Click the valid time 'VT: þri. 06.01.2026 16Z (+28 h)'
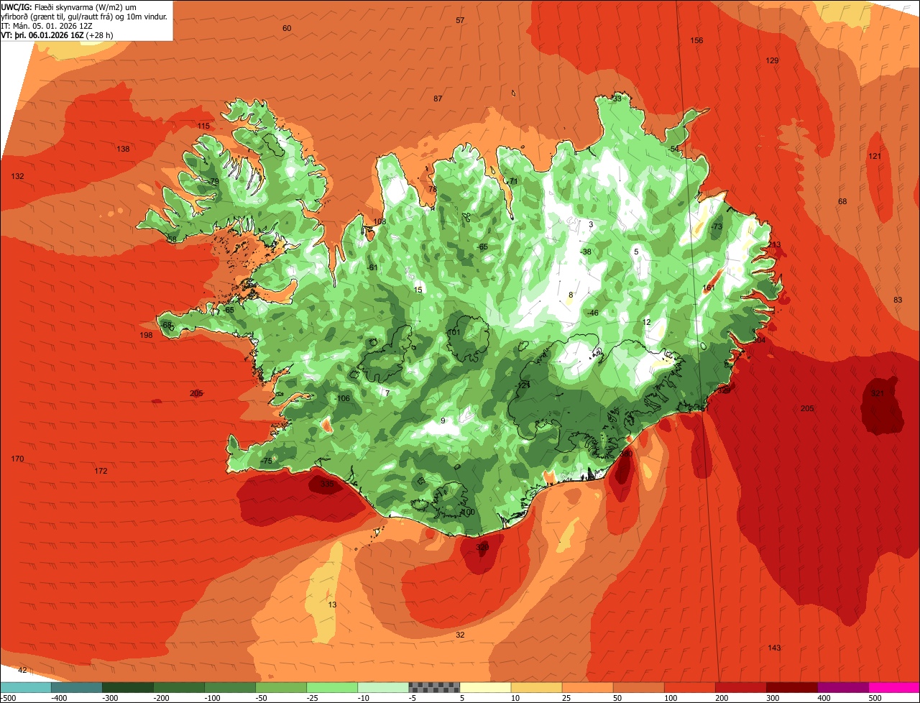The image size is (920, 703). click(x=57, y=35)
